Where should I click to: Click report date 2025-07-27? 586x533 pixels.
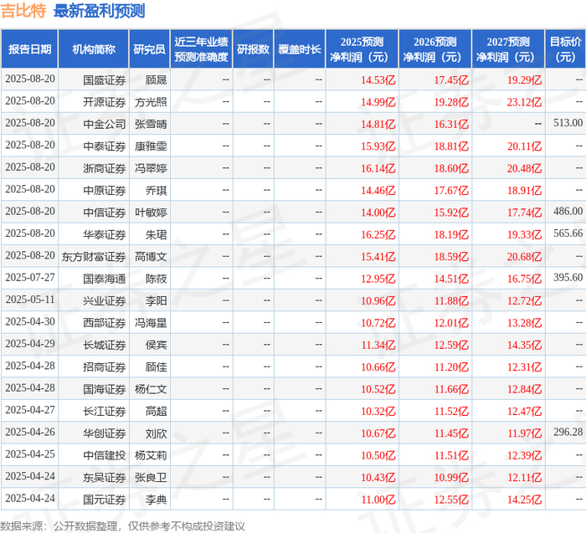pyautogui.click(x=30, y=278)
